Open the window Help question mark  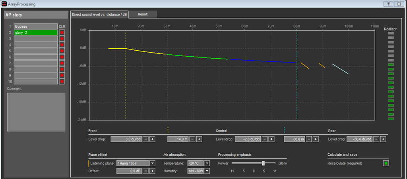point(386,4)
